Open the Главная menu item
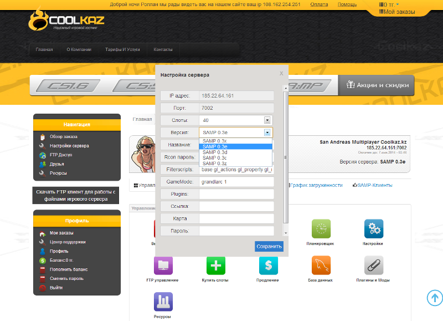The width and height of the screenshot is (443, 321). [44, 49]
